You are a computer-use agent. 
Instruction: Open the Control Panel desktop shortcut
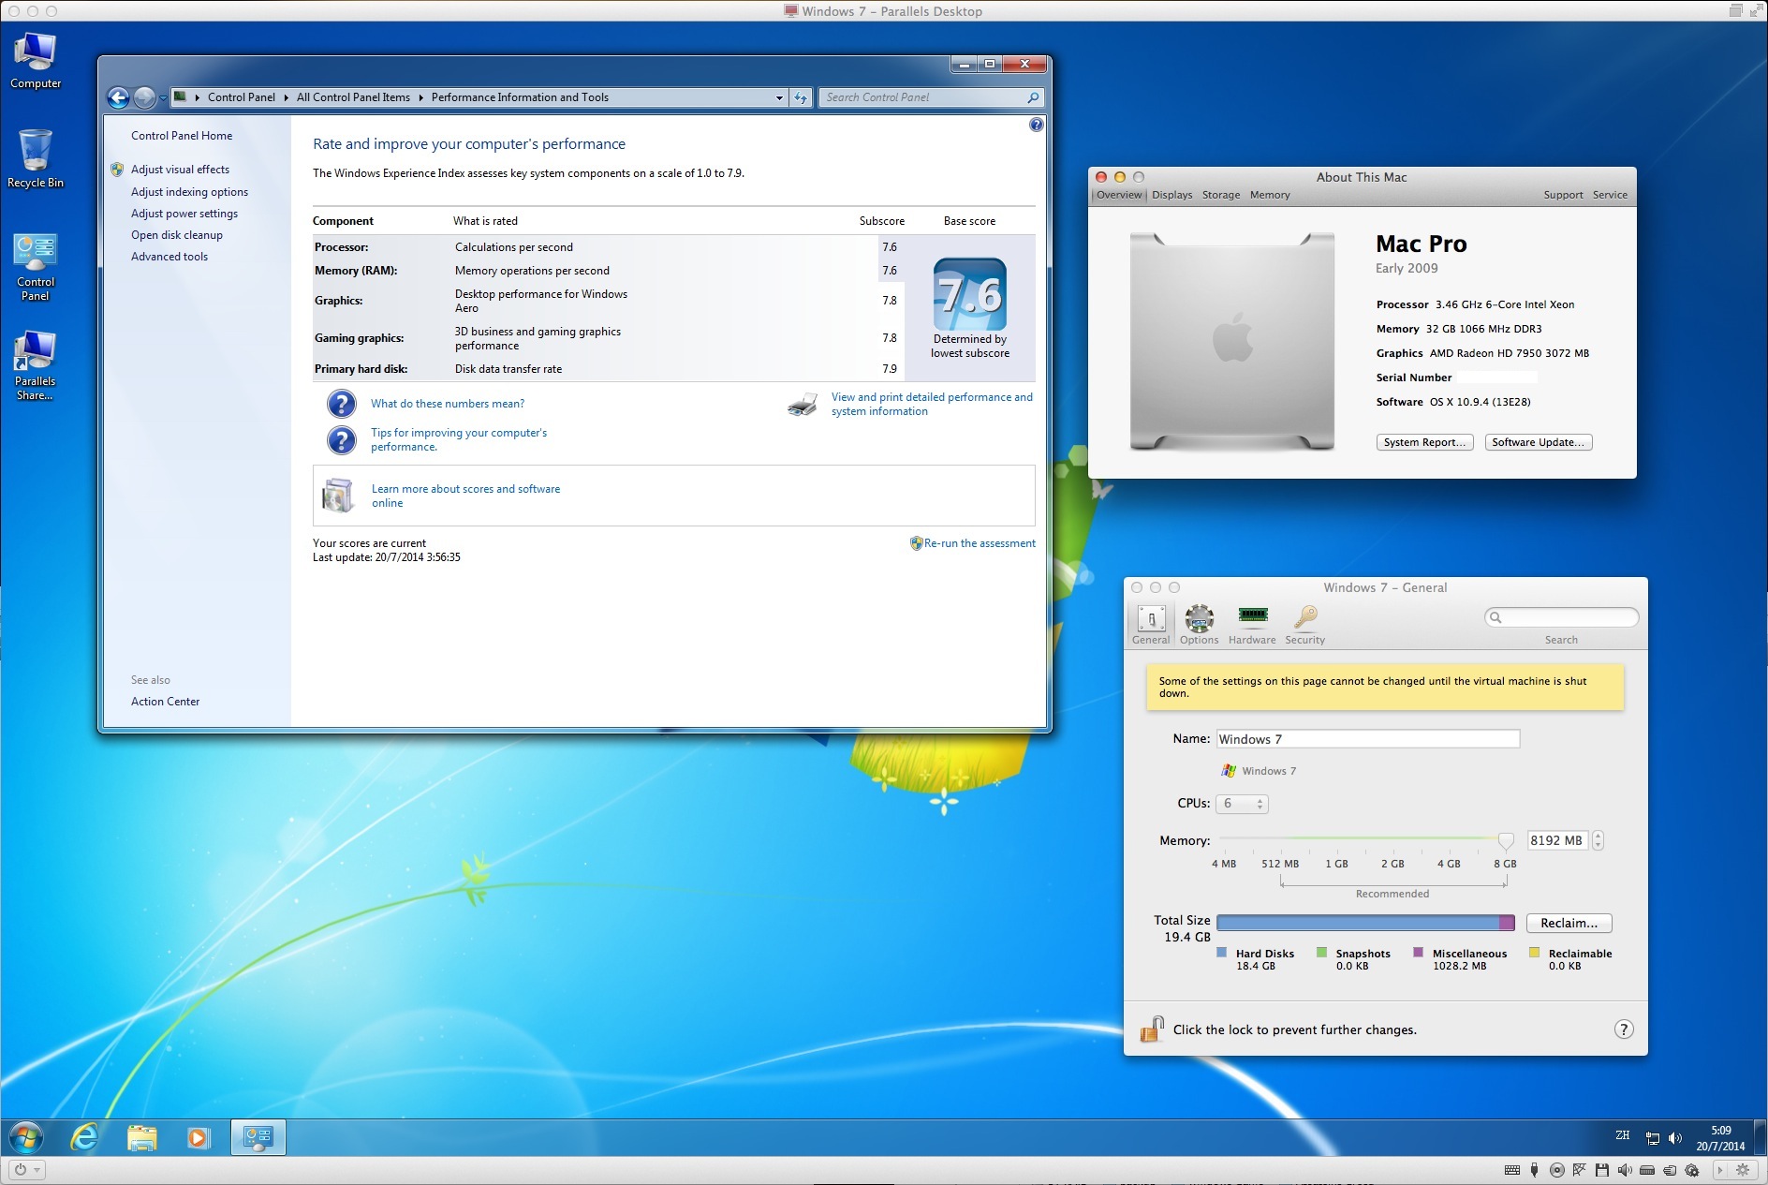(x=36, y=267)
